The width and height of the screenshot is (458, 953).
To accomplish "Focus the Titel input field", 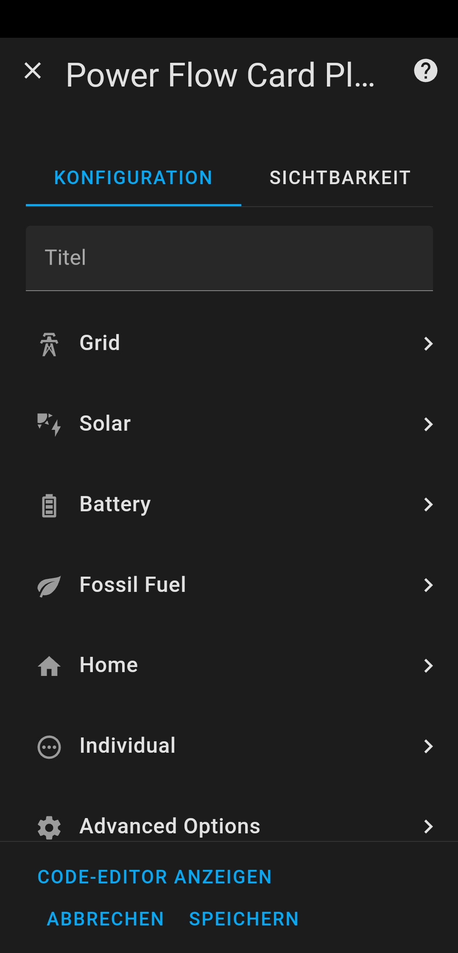I will tap(229, 258).
